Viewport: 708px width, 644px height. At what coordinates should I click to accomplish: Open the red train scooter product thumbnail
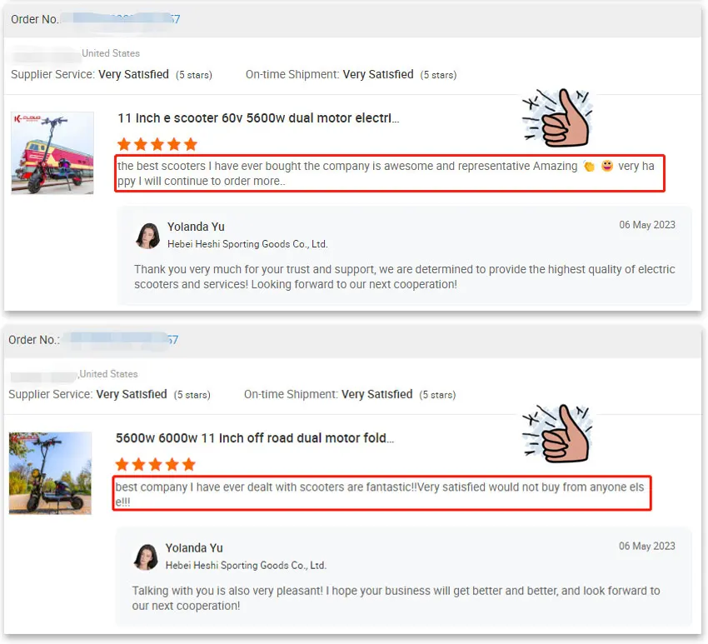click(52, 152)
